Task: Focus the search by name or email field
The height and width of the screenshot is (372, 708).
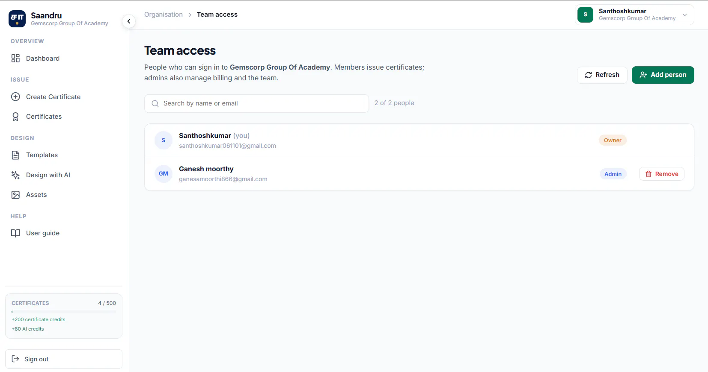Action: [256, 103]
